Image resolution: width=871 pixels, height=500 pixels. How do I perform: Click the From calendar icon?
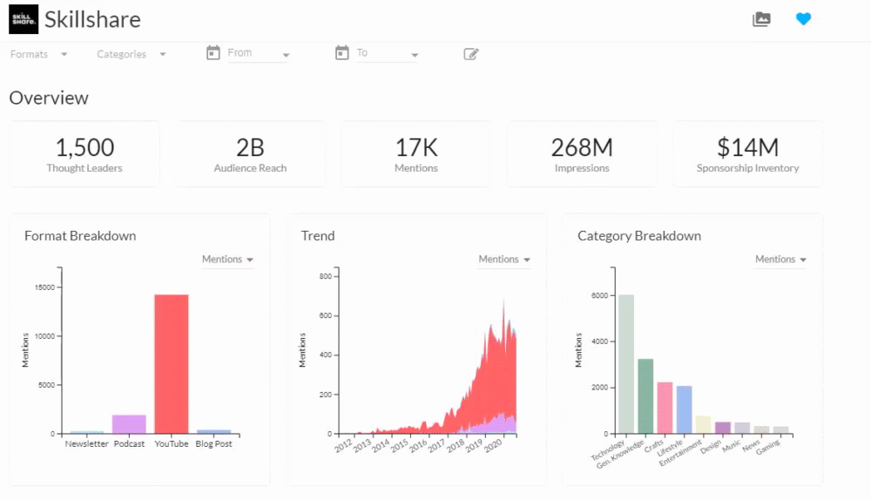tap(213, 53)
